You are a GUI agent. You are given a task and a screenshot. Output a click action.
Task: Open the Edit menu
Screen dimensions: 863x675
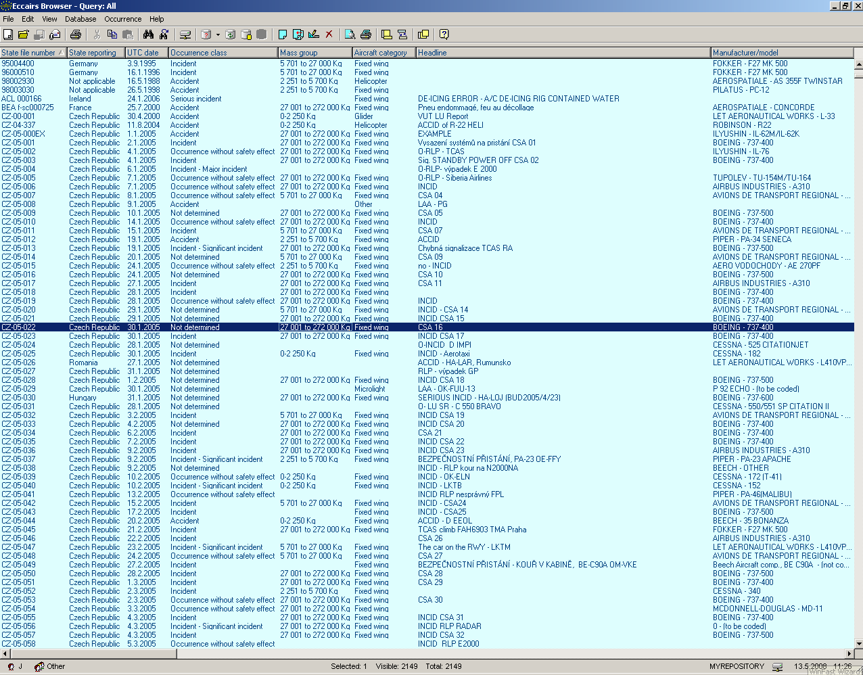tap(28, 19)
